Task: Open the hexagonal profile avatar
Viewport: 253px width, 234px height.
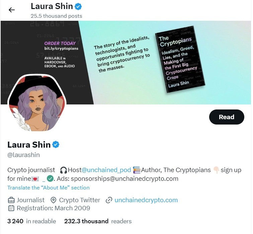Action: pyautogui.click(x=37, y=103)
